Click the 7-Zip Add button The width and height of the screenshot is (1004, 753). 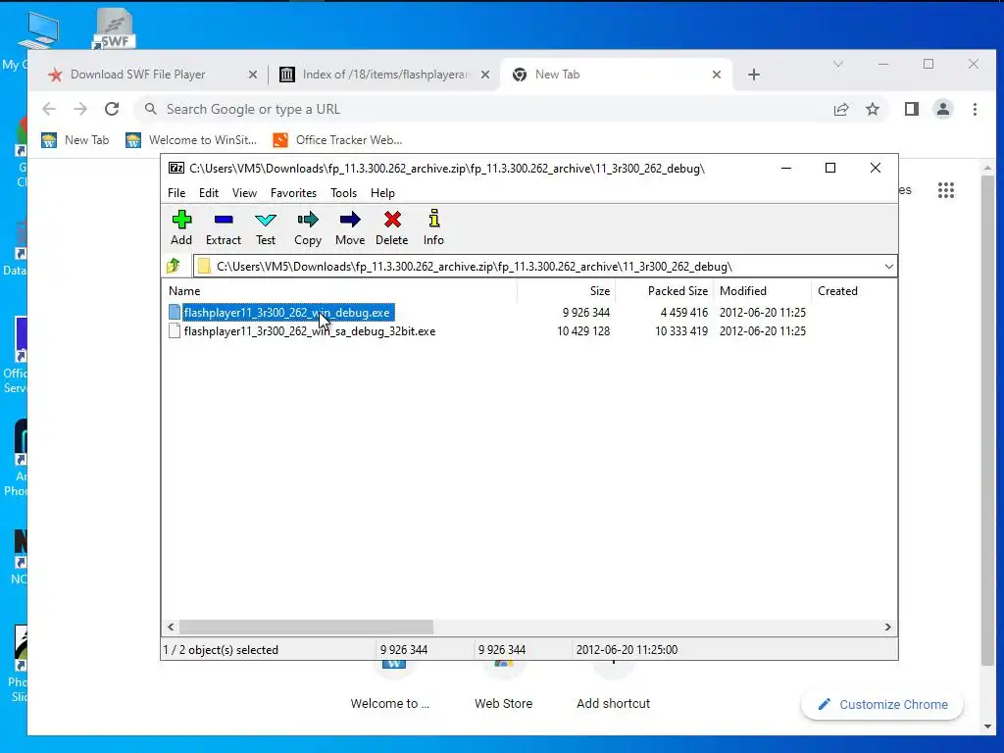point(181,227)
